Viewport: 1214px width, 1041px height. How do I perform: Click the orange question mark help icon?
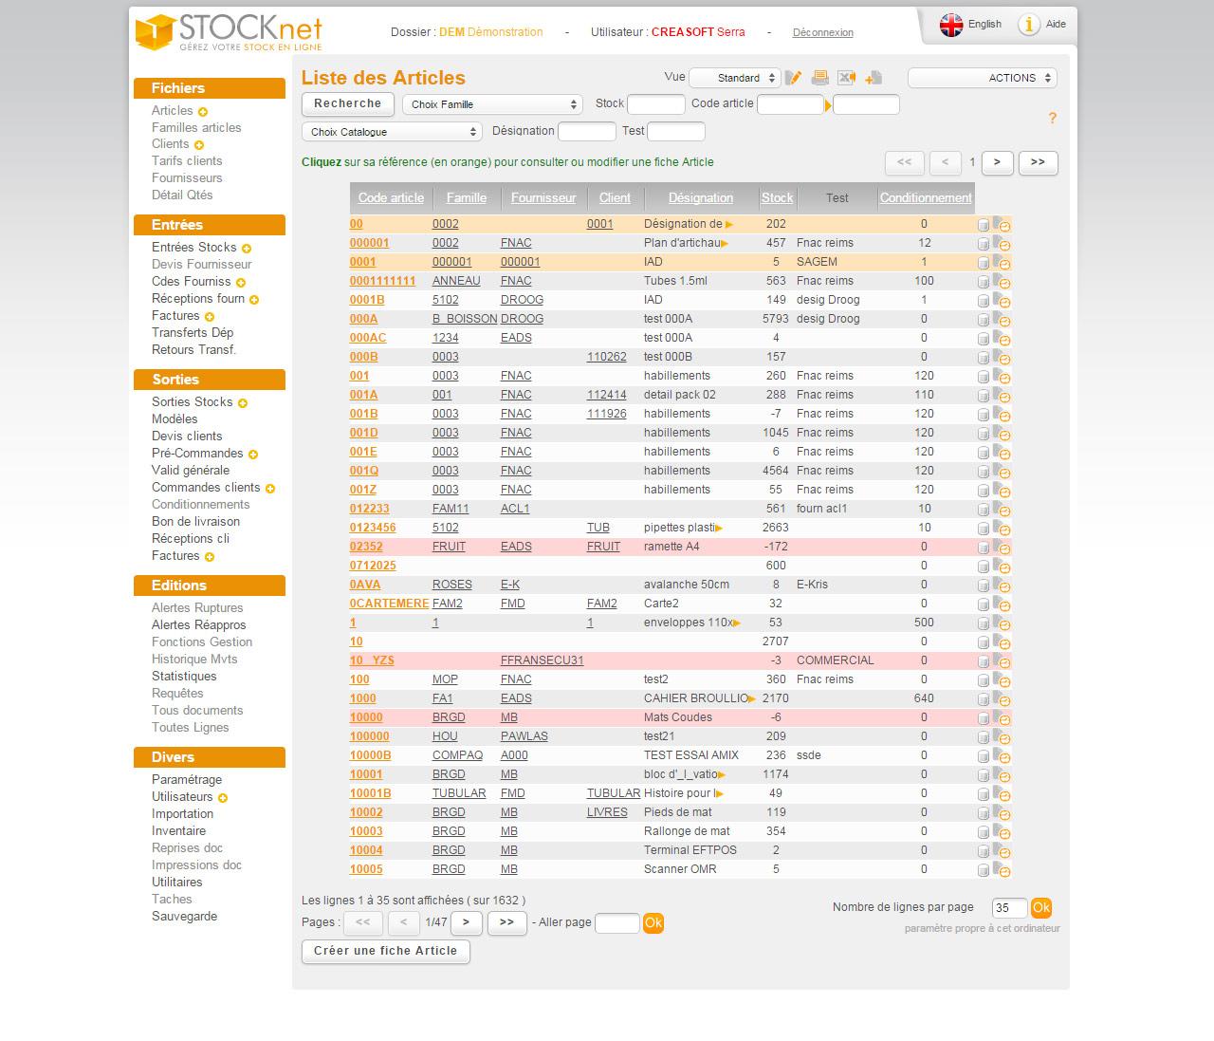click(1053, 119)
